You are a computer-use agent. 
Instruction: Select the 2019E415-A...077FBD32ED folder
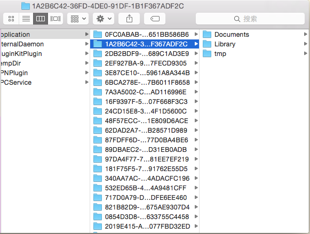pos(145,227)
